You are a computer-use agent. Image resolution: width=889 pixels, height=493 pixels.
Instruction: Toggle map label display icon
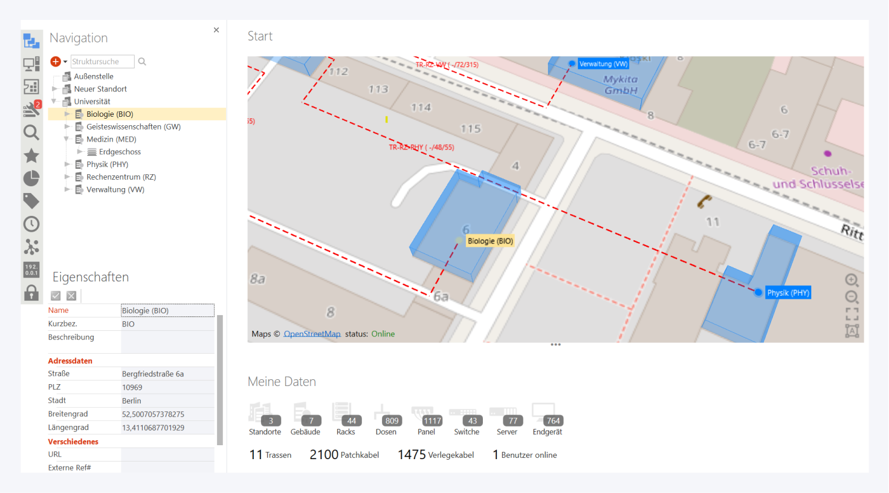pyautogui.click(x=852, y=331)
